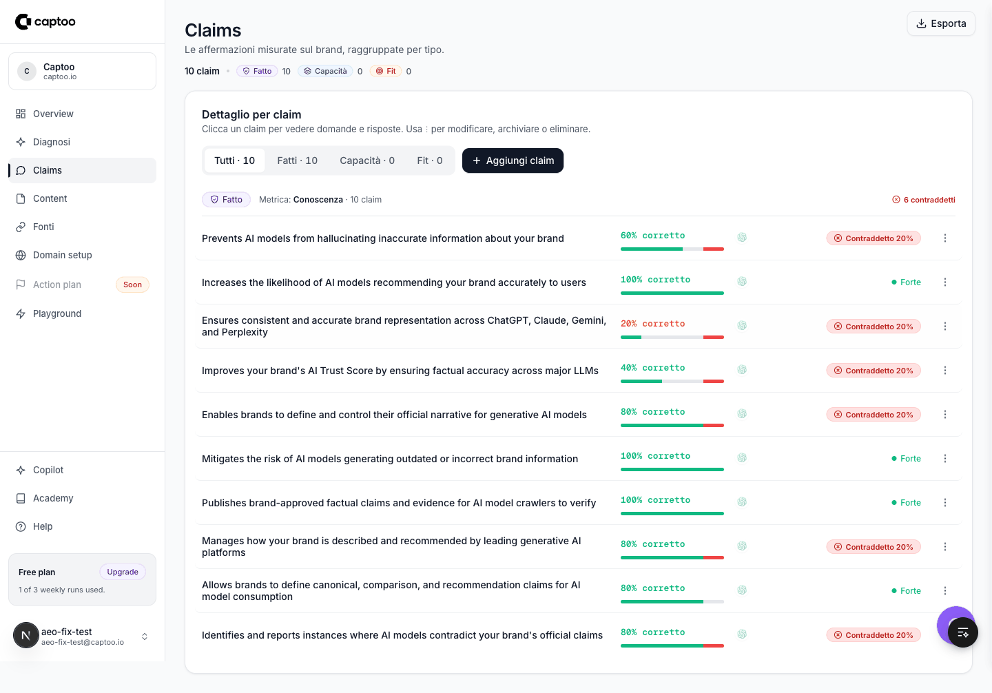
Task: Open more options for 'Mitigates the risk' claim
Action: [945, 459]
